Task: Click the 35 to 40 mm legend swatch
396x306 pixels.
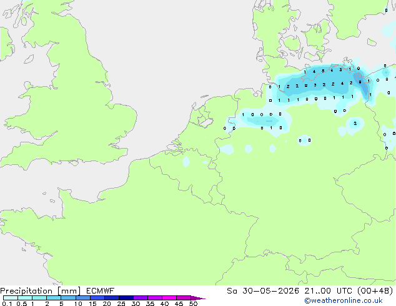Action: pyautogui.click(x=155, y=298)
